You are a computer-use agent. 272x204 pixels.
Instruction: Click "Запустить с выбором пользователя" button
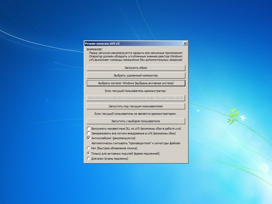tap(136, 121)
